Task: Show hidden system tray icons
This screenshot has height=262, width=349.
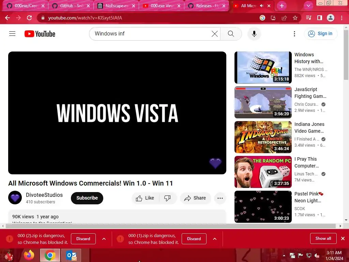Action: point(284,256)
